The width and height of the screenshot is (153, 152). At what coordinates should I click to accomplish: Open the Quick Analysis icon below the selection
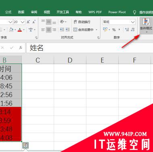(25, 146)
